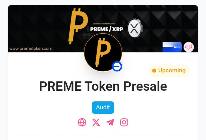Click the XRP coin image in banner
Screen dimensions: 206x140
pos(135,28)
